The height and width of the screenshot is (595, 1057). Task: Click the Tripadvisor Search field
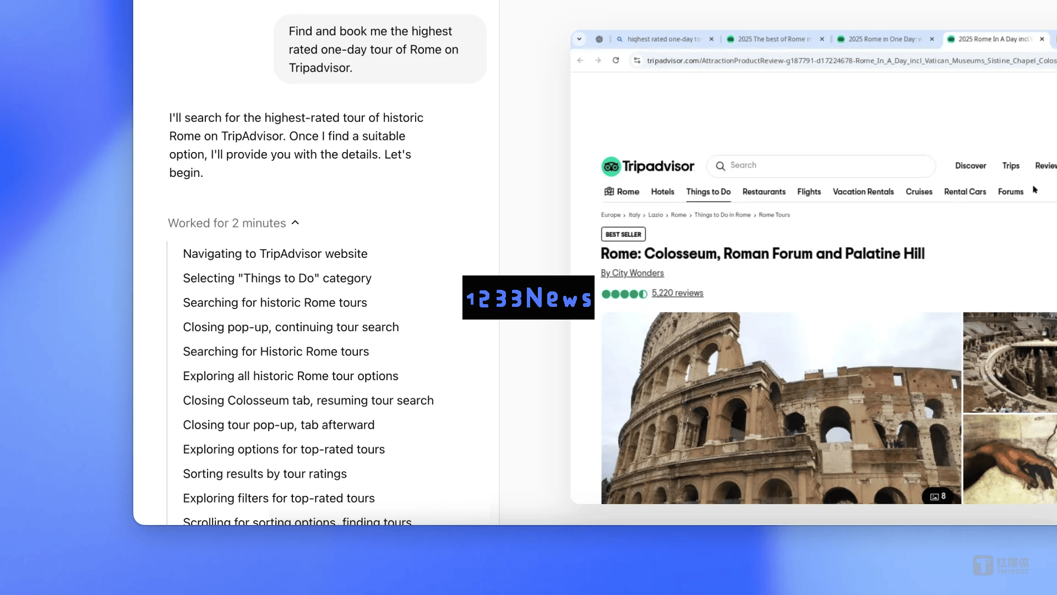821,166
